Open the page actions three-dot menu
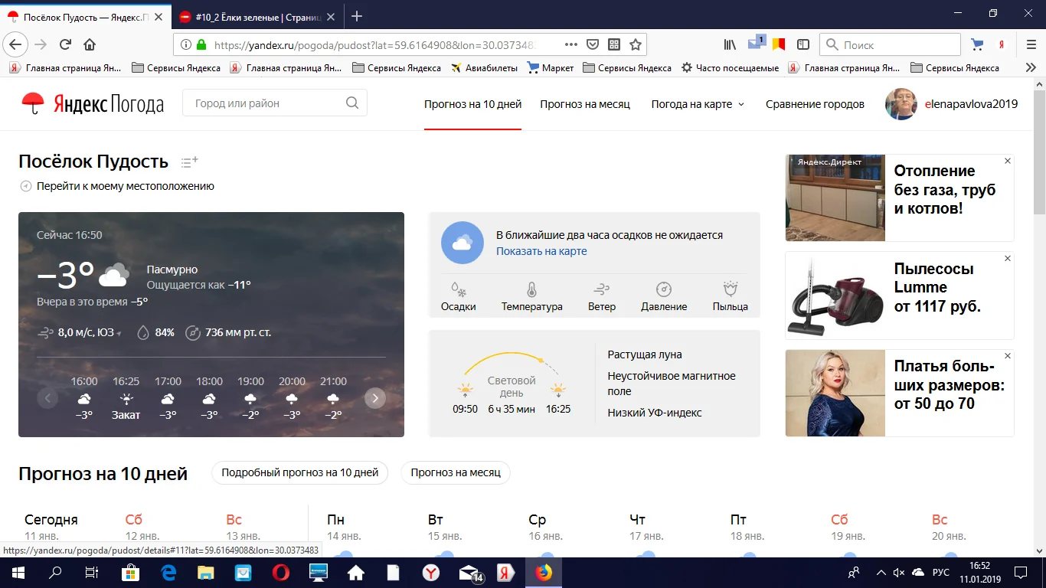 pos(570,44)
